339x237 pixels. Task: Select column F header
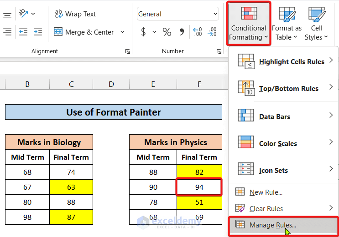[199, 84]
